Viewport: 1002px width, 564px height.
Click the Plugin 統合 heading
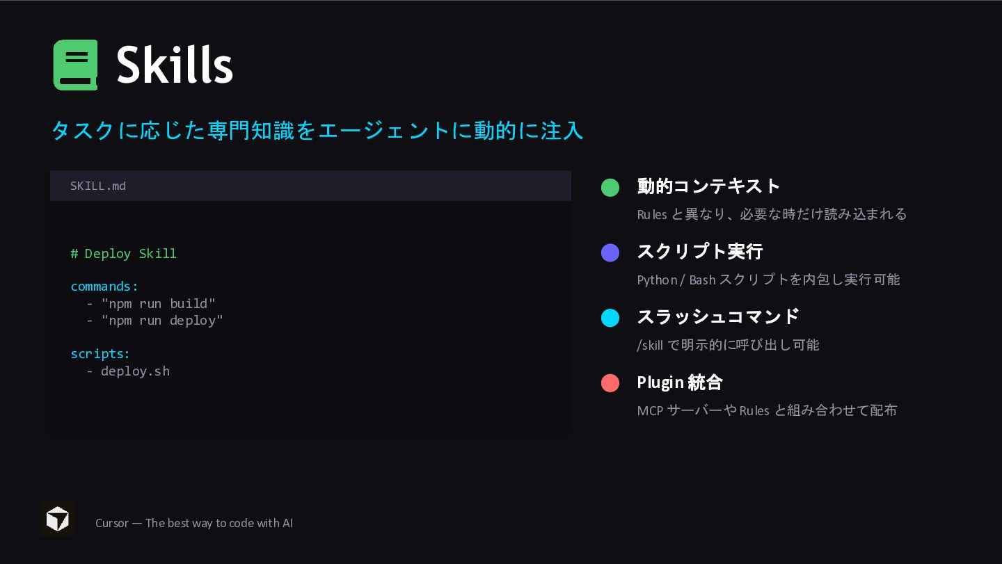tap(679, 382)
